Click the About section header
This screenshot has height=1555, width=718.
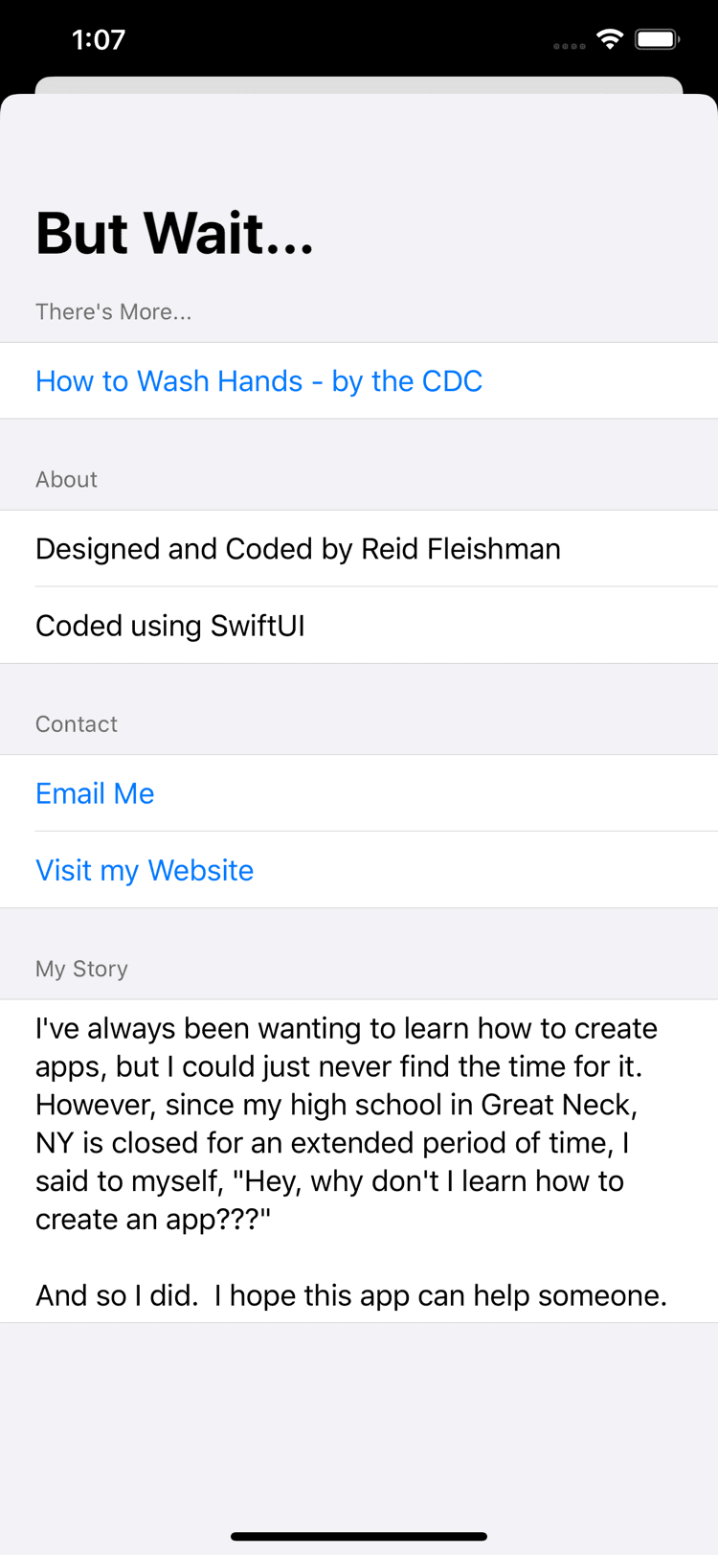point(66,479)
